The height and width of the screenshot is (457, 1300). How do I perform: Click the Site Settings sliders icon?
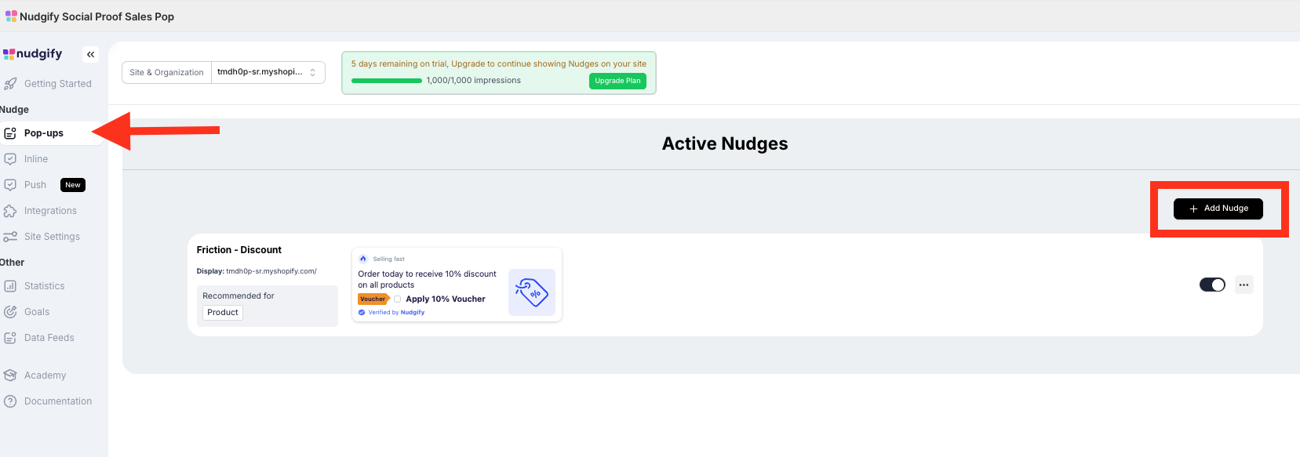point(10,237)
